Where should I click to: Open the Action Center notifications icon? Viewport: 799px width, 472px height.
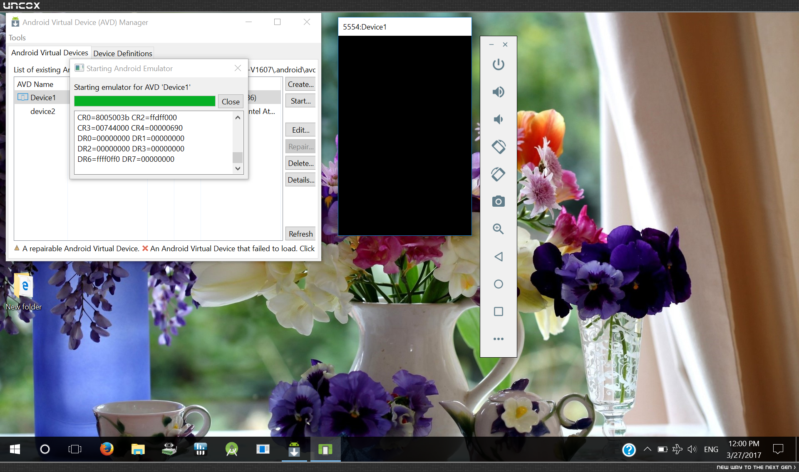click(778, 449)
